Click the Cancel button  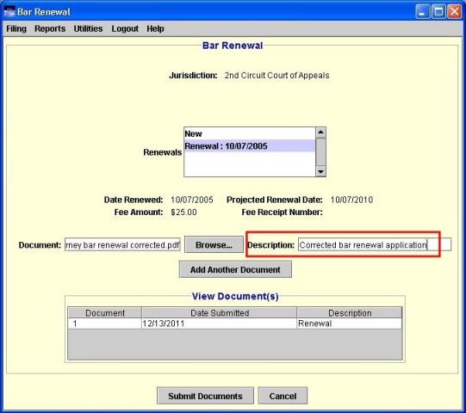283,396
